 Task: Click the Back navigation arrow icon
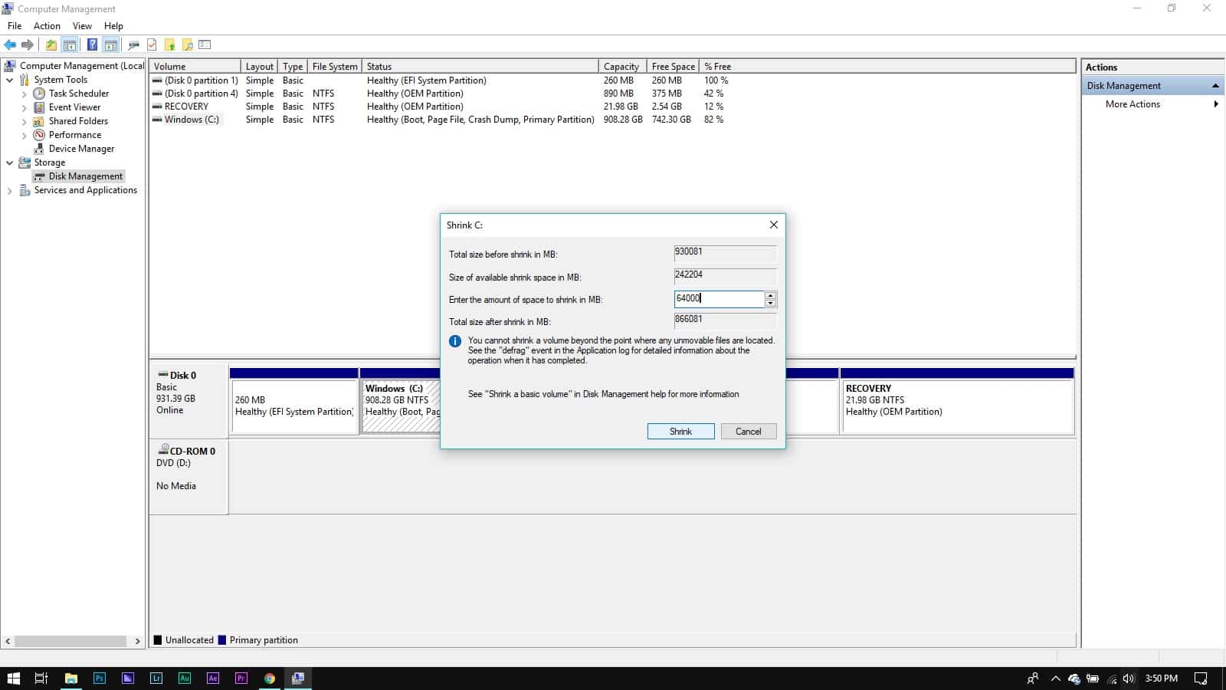pyautogui.click(x=10, y=44)
